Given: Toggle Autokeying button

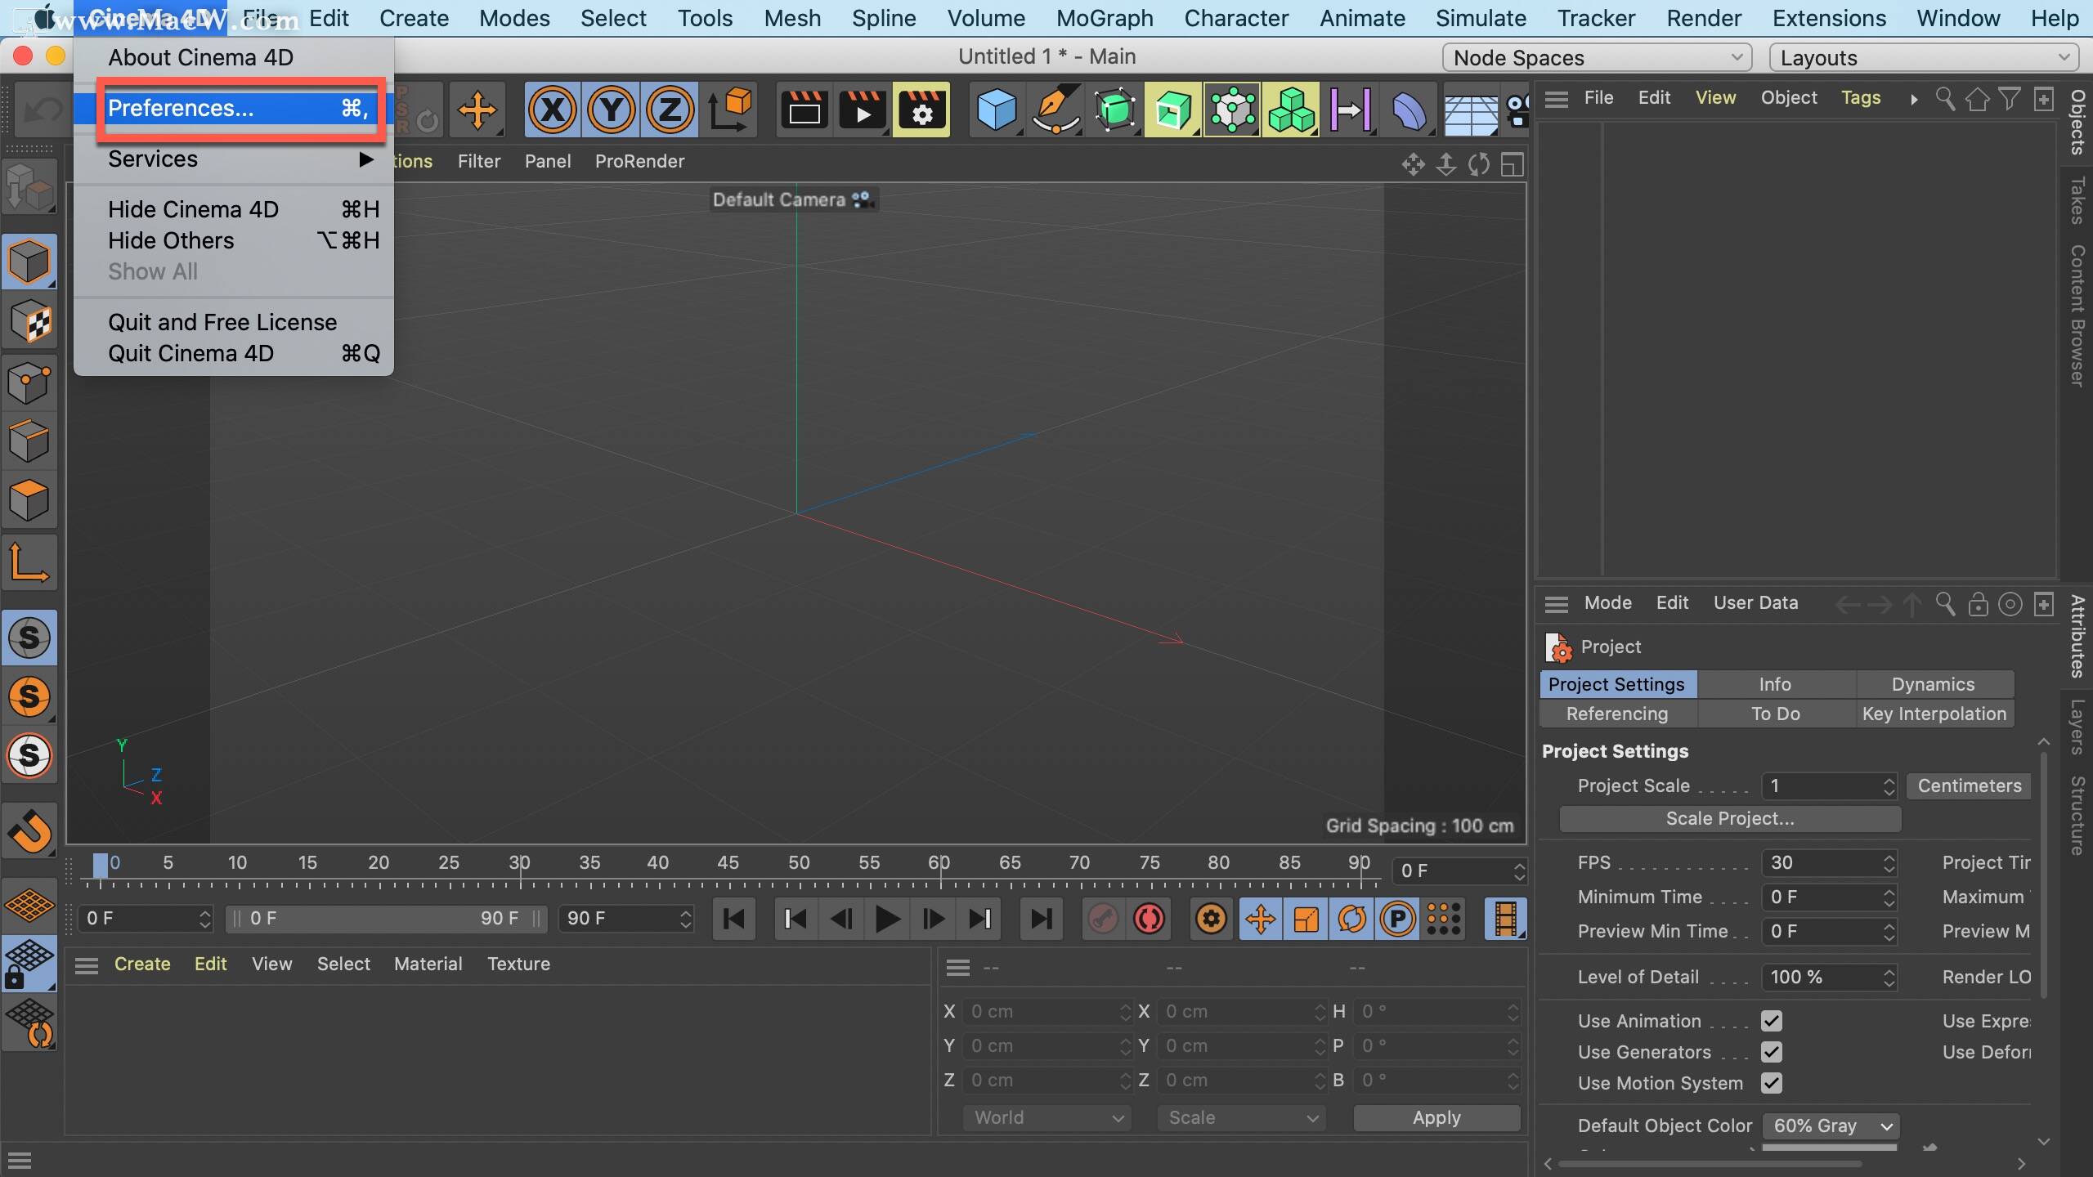Looking at the screenshot, I should pyautogui.click(x=1149, y=919).
